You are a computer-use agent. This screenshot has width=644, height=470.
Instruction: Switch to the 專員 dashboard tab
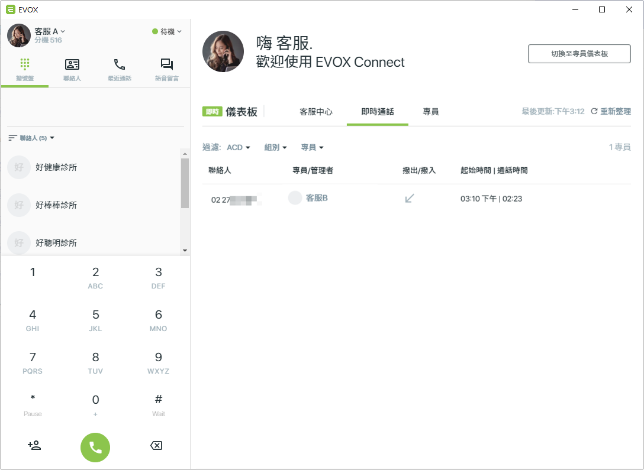(x=431, y=112)
